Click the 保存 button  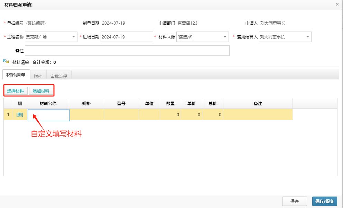pos(294,201)
